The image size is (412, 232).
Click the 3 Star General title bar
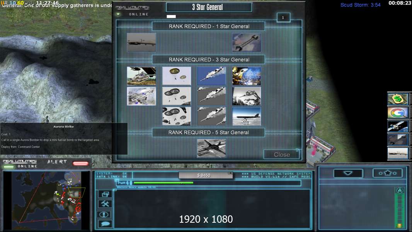[x=209, y=7]
